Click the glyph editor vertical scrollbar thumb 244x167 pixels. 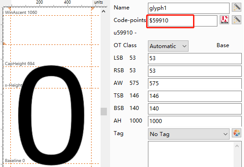tap(104, 111)
